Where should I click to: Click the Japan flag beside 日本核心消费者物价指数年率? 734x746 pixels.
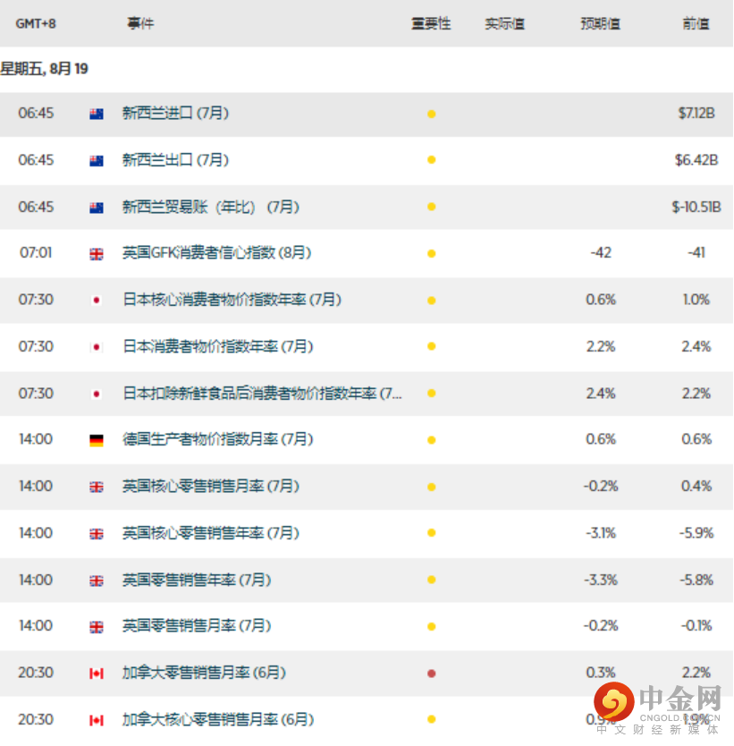coord(97,301)
